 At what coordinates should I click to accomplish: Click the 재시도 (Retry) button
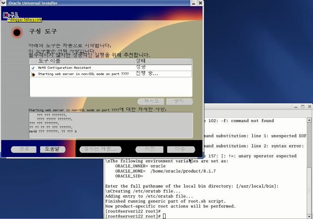coord(151,102)
